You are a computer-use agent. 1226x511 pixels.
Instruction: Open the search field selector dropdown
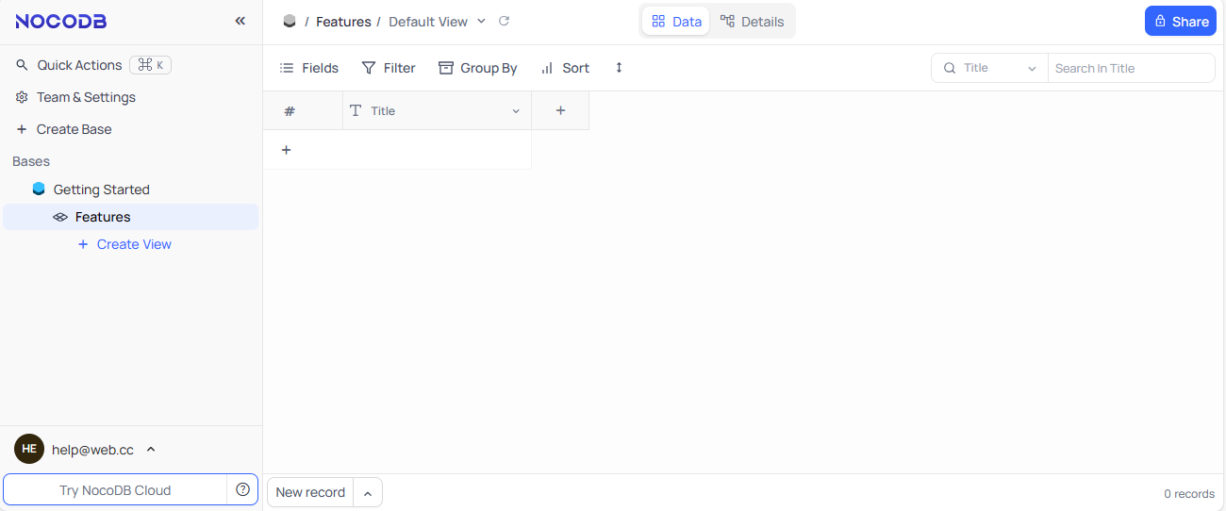coord(990,68)
